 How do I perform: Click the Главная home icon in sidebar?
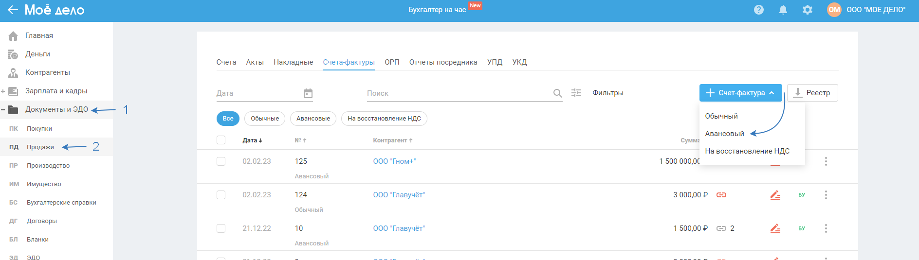13,35
